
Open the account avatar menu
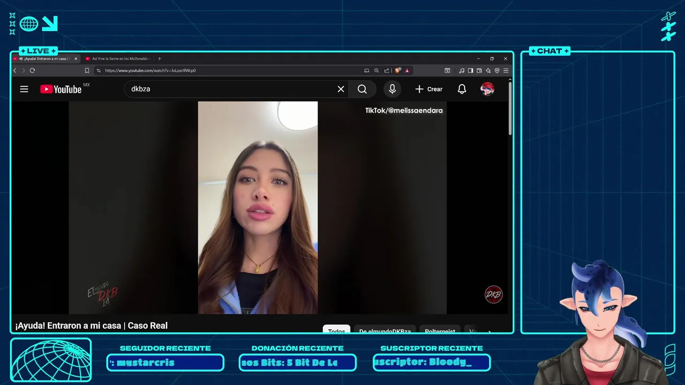[487, 89]
